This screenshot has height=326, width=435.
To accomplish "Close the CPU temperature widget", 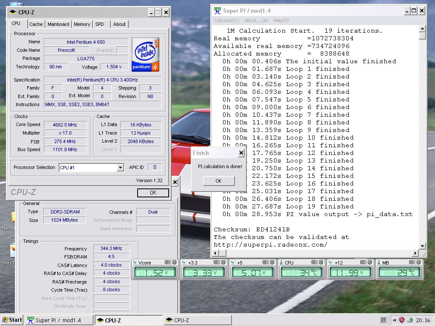I will 321,262.
